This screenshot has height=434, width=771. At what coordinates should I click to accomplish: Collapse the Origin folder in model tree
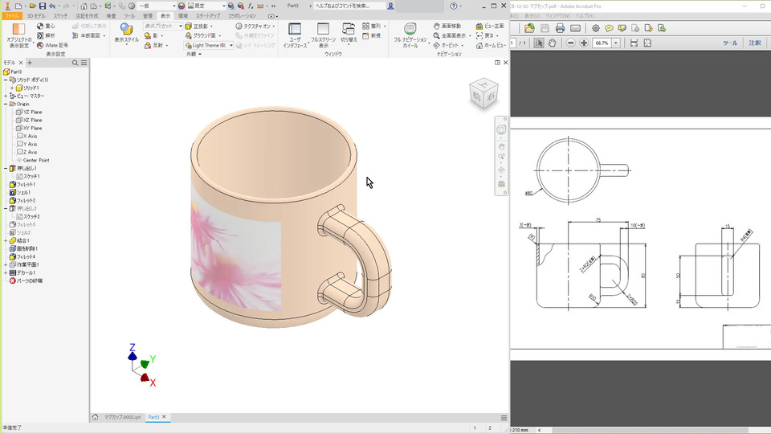(x=6, y=104)
